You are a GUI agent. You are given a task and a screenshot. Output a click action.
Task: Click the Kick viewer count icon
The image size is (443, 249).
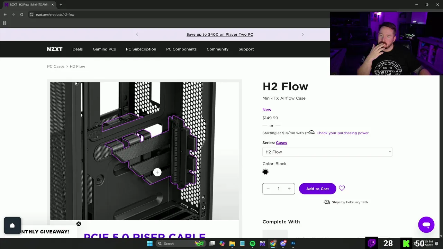coord(406,243)
